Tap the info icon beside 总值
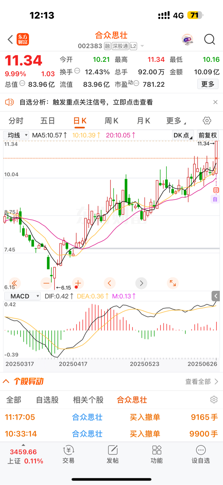 point(22,84)
